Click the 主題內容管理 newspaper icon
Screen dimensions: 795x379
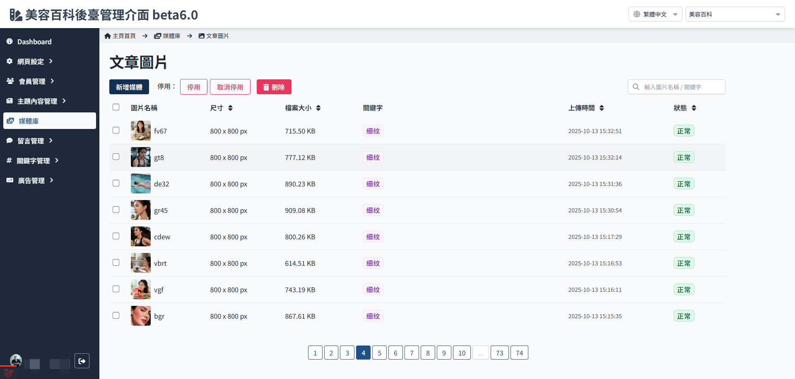[10, 101]
